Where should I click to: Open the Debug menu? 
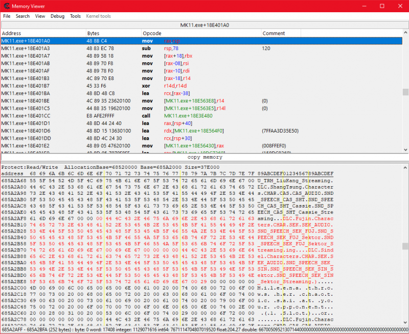(x=57, y=16)
